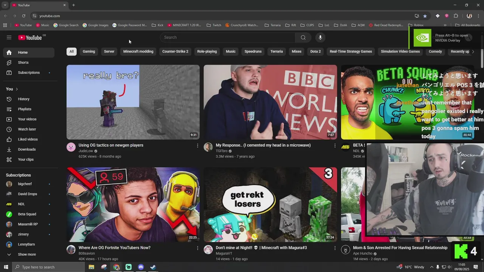Open Liked videos in the sidebar

click(x=29, y=139)
